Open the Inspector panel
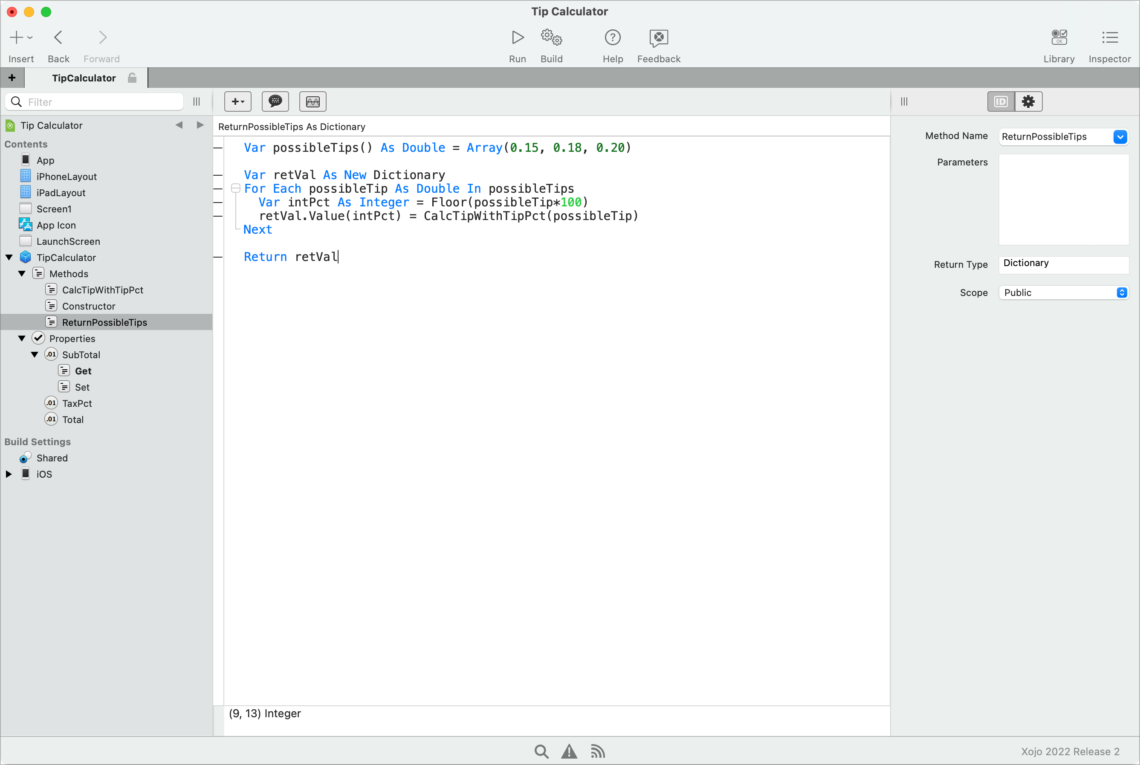The width and height of the screenshot is (1140, 765). [x=1109, y=44]
